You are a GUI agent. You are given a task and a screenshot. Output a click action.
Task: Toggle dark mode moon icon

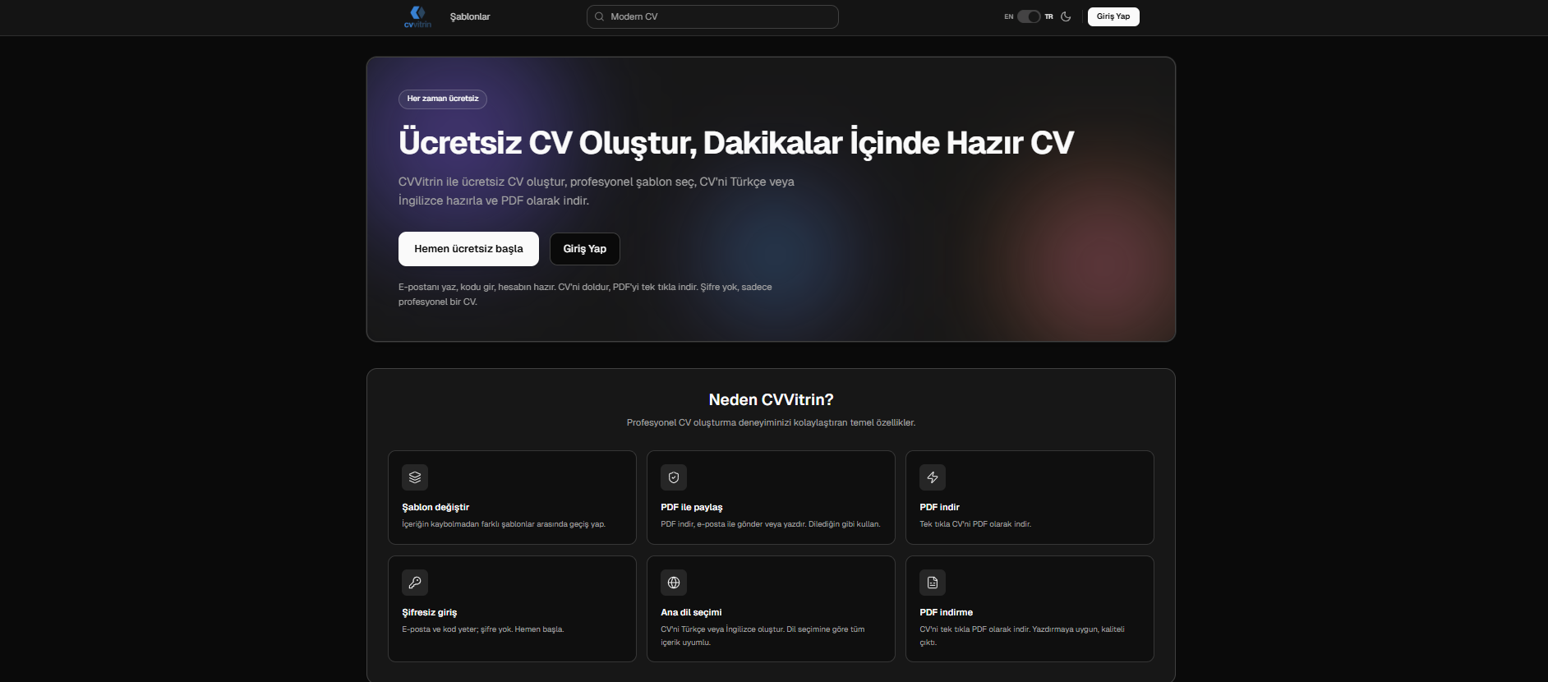click(1066, 16)
